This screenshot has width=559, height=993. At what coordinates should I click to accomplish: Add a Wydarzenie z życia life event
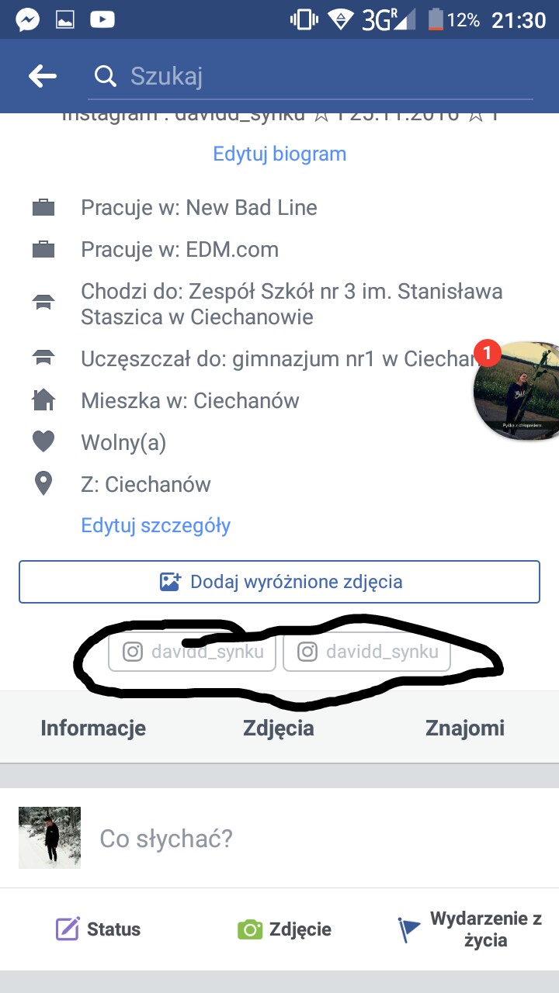(x=470, y=929)
